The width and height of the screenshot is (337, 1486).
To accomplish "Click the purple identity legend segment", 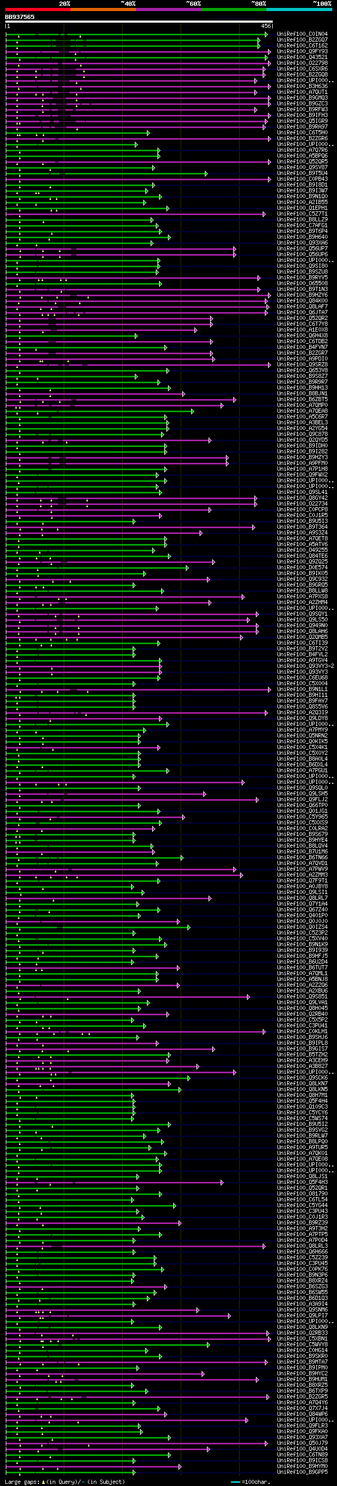I will [x=169, y=9].
